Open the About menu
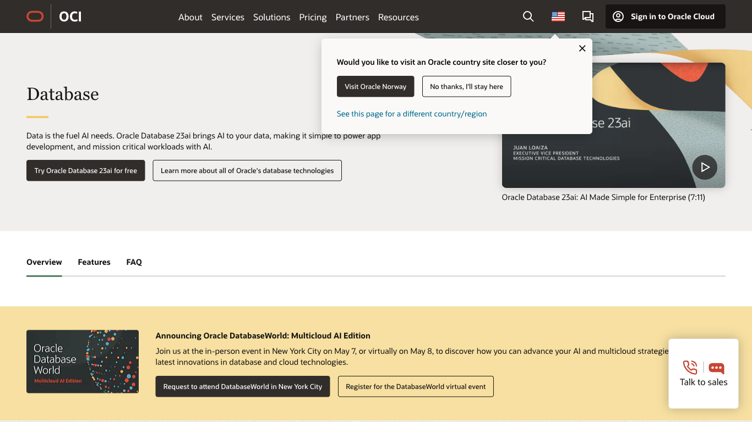This screenshot has width=752, height=422. click(x=190, y=17)
